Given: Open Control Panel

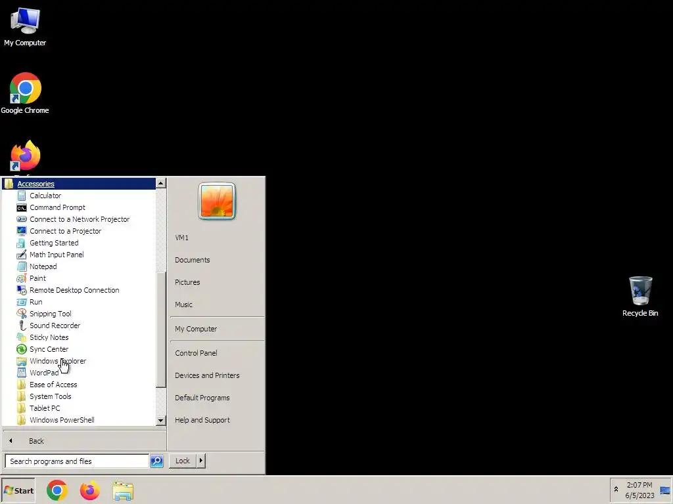Looking at the screenshot, I should [196, 353].
